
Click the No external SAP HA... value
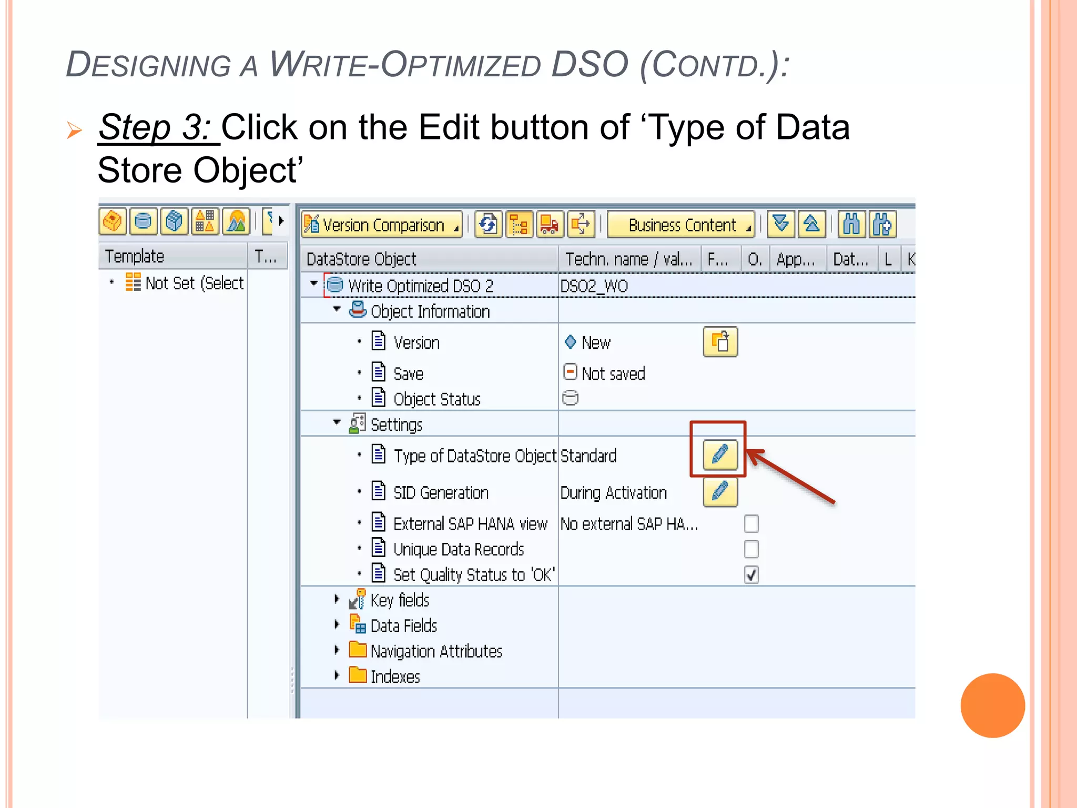click(629, 524)
